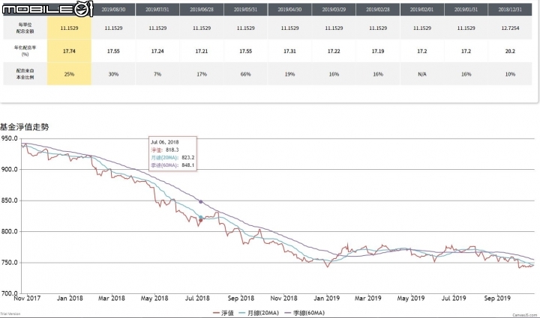
Task: Click the N/A principal ratio cell
Action: [421, 74]
